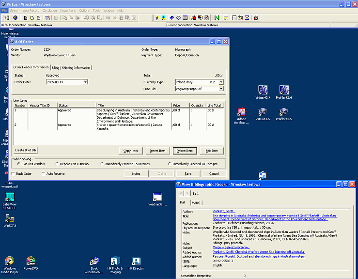Click the globe icon in Virtua toolbar
The height and width of the screenshot is (279, 358).
(x=16, y=18)
